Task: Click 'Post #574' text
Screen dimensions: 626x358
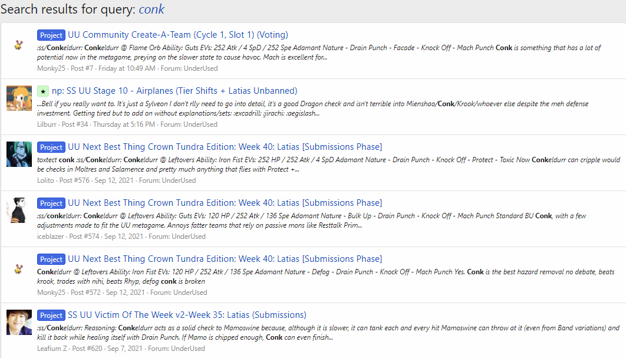Action: pyautogui.click(x=84, y=236)
